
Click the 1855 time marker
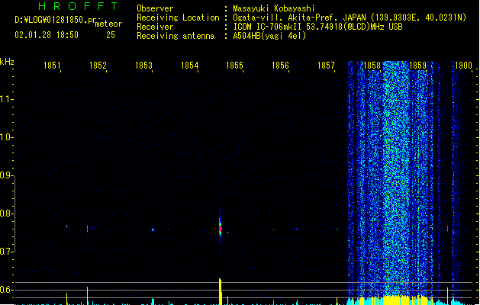234,66
